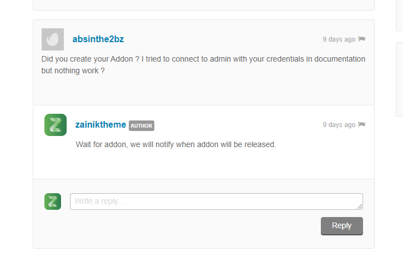Image resolution: width=403 pixels, height=257 pixels.
Task: Click the small green Z avatar beside reply box
Action: [53, 201]
